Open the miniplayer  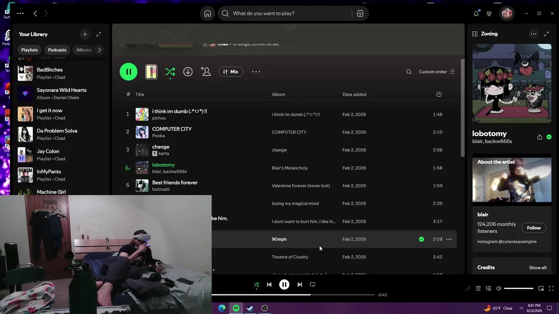coord(541,288)
